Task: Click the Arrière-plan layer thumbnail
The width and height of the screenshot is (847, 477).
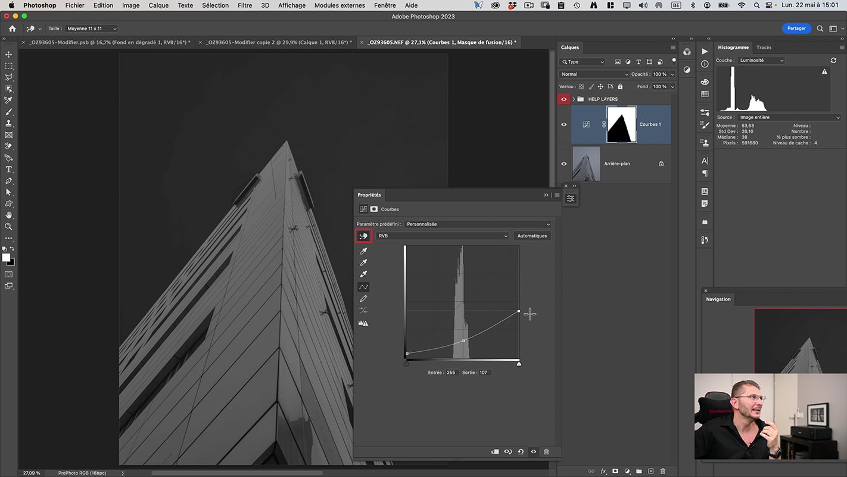Action: pyautogui.click(x=587, y=163)
